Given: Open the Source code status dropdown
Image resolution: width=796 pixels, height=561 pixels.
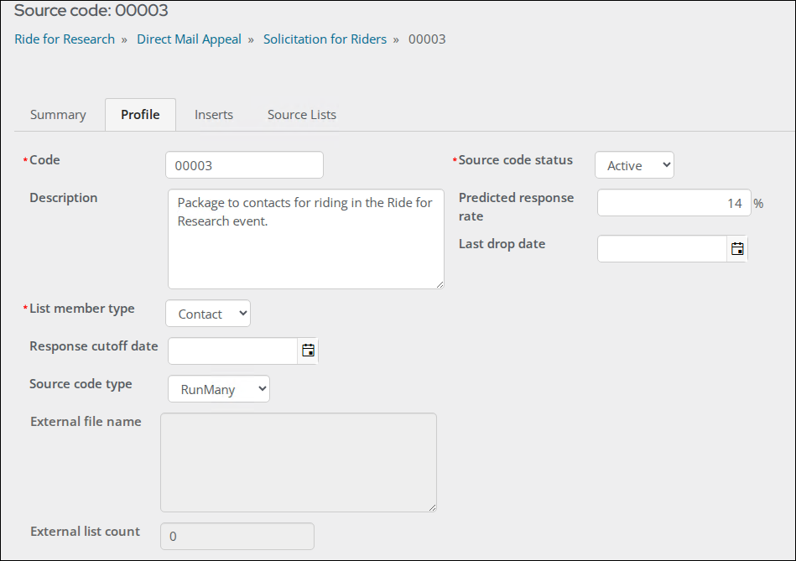Looking at the screenshot, I should coord(635,165).
